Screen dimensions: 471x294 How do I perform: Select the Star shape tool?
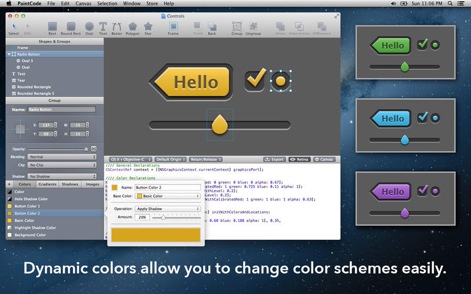click(x=148, y=28)
